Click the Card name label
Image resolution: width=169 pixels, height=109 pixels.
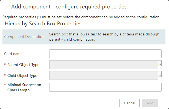[x=13, y=54]
